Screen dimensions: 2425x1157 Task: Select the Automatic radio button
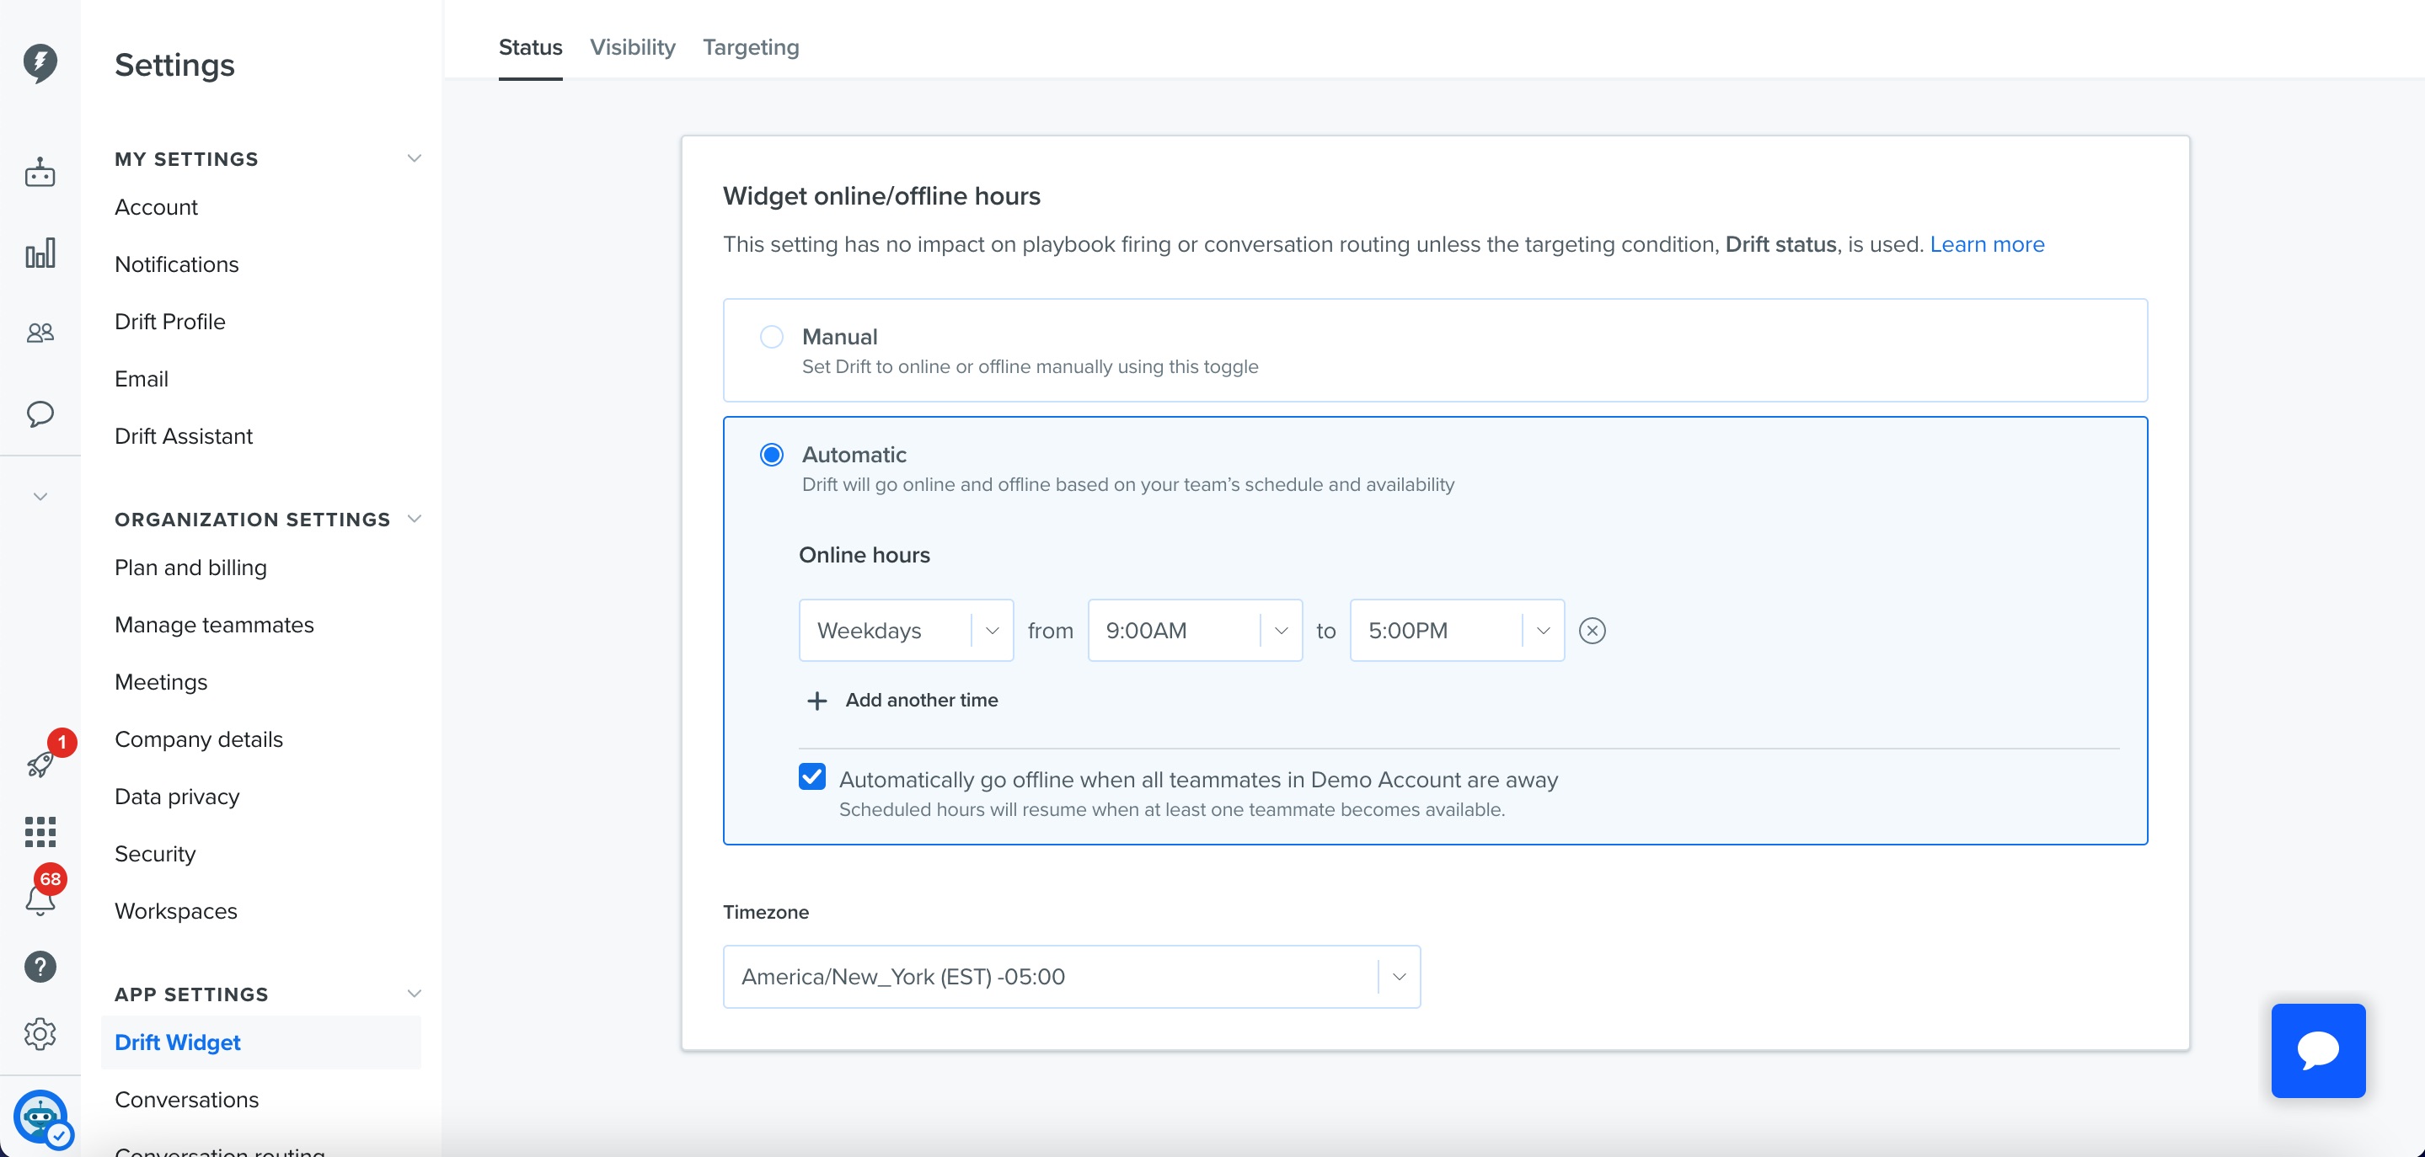point(771,456)
